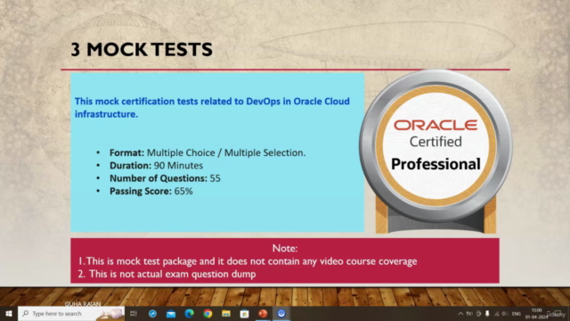The height and width of the screenshot is (321, 570).
Task: Open the Windows Start menu
Action: (x=9, y=313)
